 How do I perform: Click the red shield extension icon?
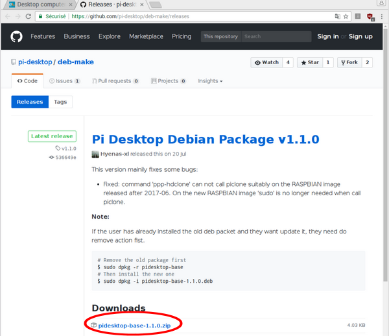point(370,17)
